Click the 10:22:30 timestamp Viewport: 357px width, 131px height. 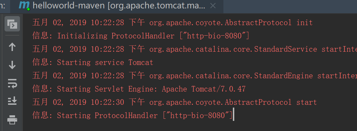107,102
